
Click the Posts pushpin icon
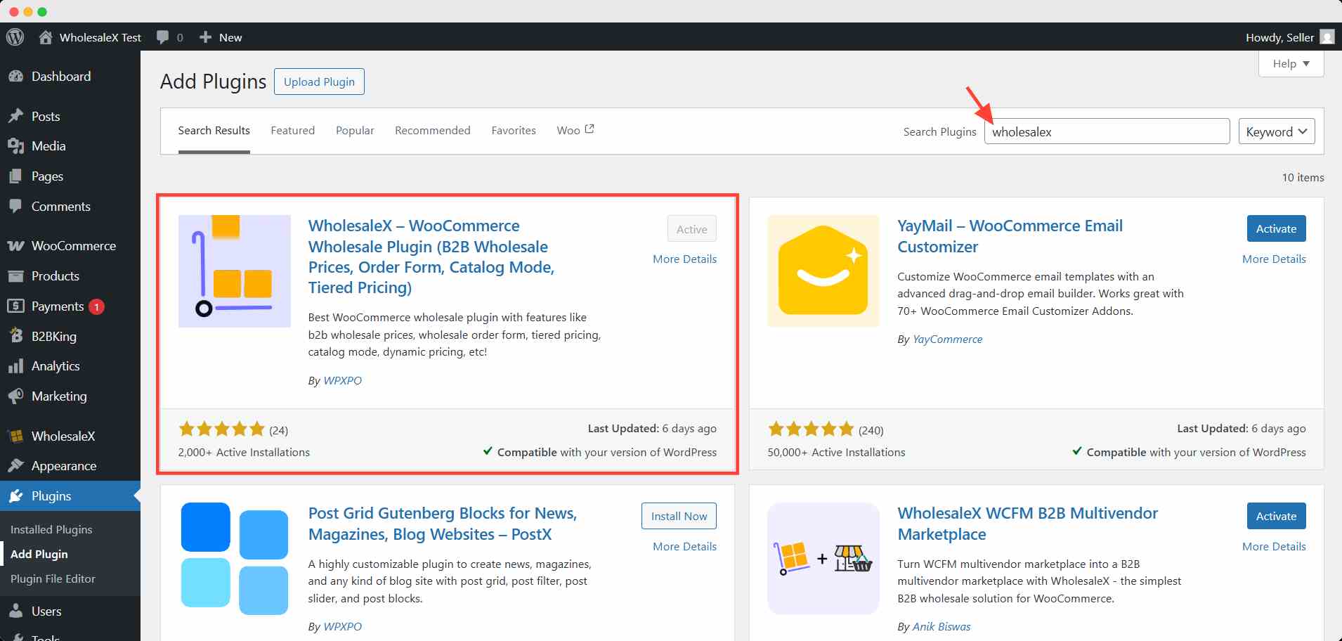point(15,117)
